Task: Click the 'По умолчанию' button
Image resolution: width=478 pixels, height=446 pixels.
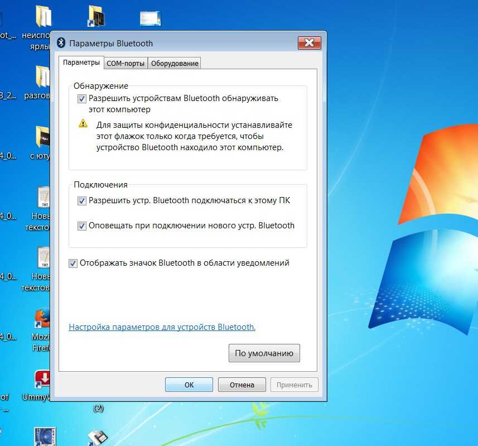Action: click(x=264, y=353)
